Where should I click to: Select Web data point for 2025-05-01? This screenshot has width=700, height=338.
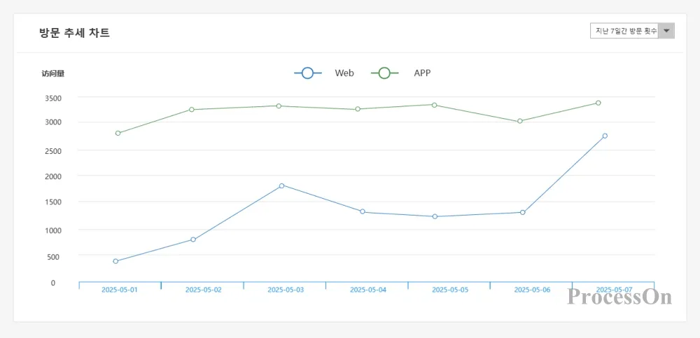click(x=115, y=261)
